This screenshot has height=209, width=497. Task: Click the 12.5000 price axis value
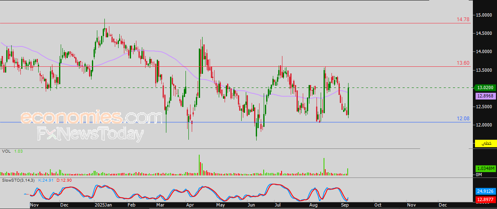click(484, 107)
